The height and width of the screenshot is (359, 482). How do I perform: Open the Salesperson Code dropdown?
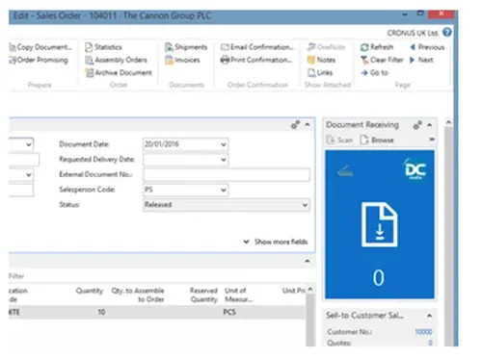coord(224,190)
